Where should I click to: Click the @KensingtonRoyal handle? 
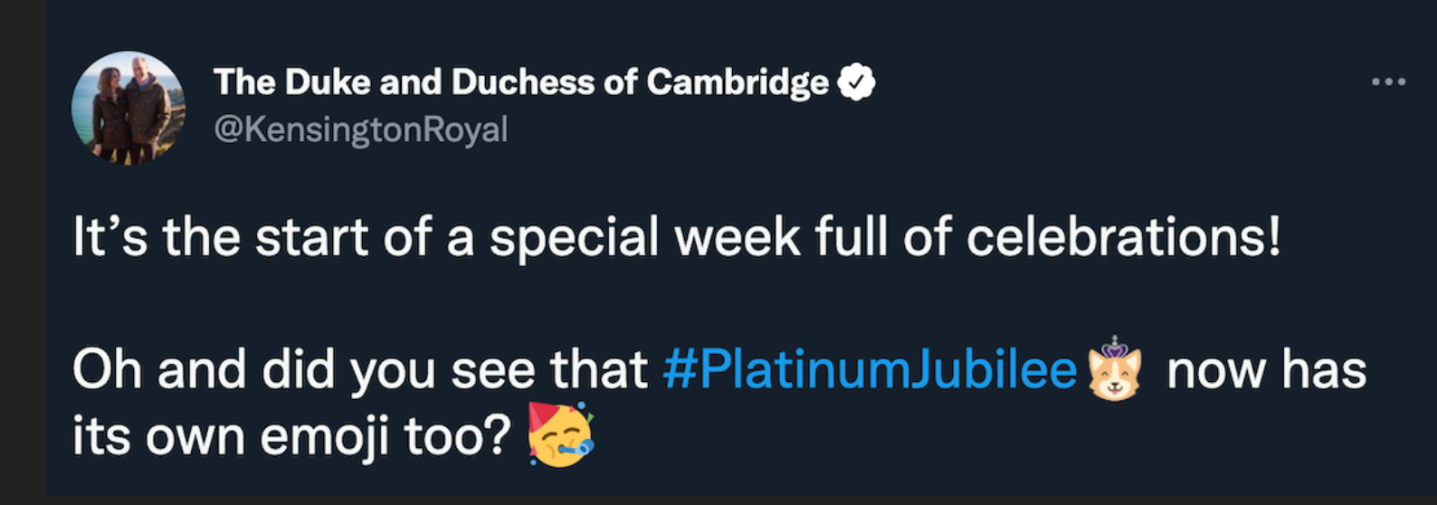[360, 130]
